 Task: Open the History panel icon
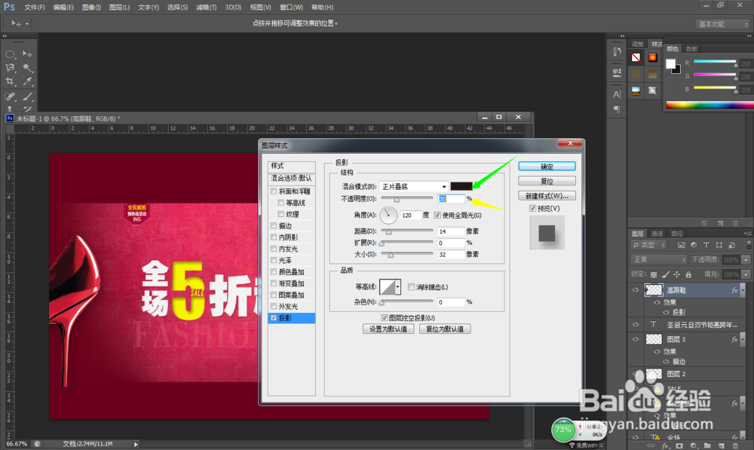[617, 51]
